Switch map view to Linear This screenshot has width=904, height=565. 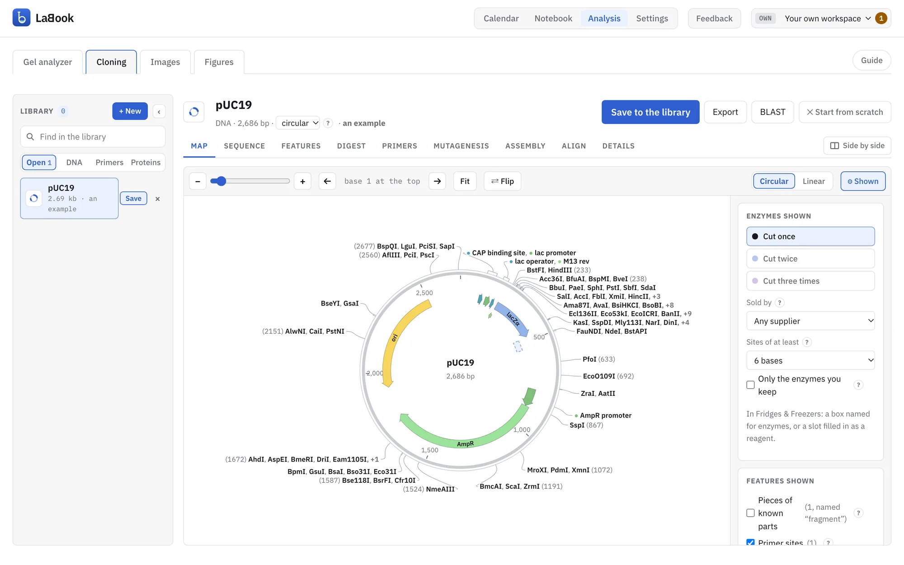coord(814,181)
